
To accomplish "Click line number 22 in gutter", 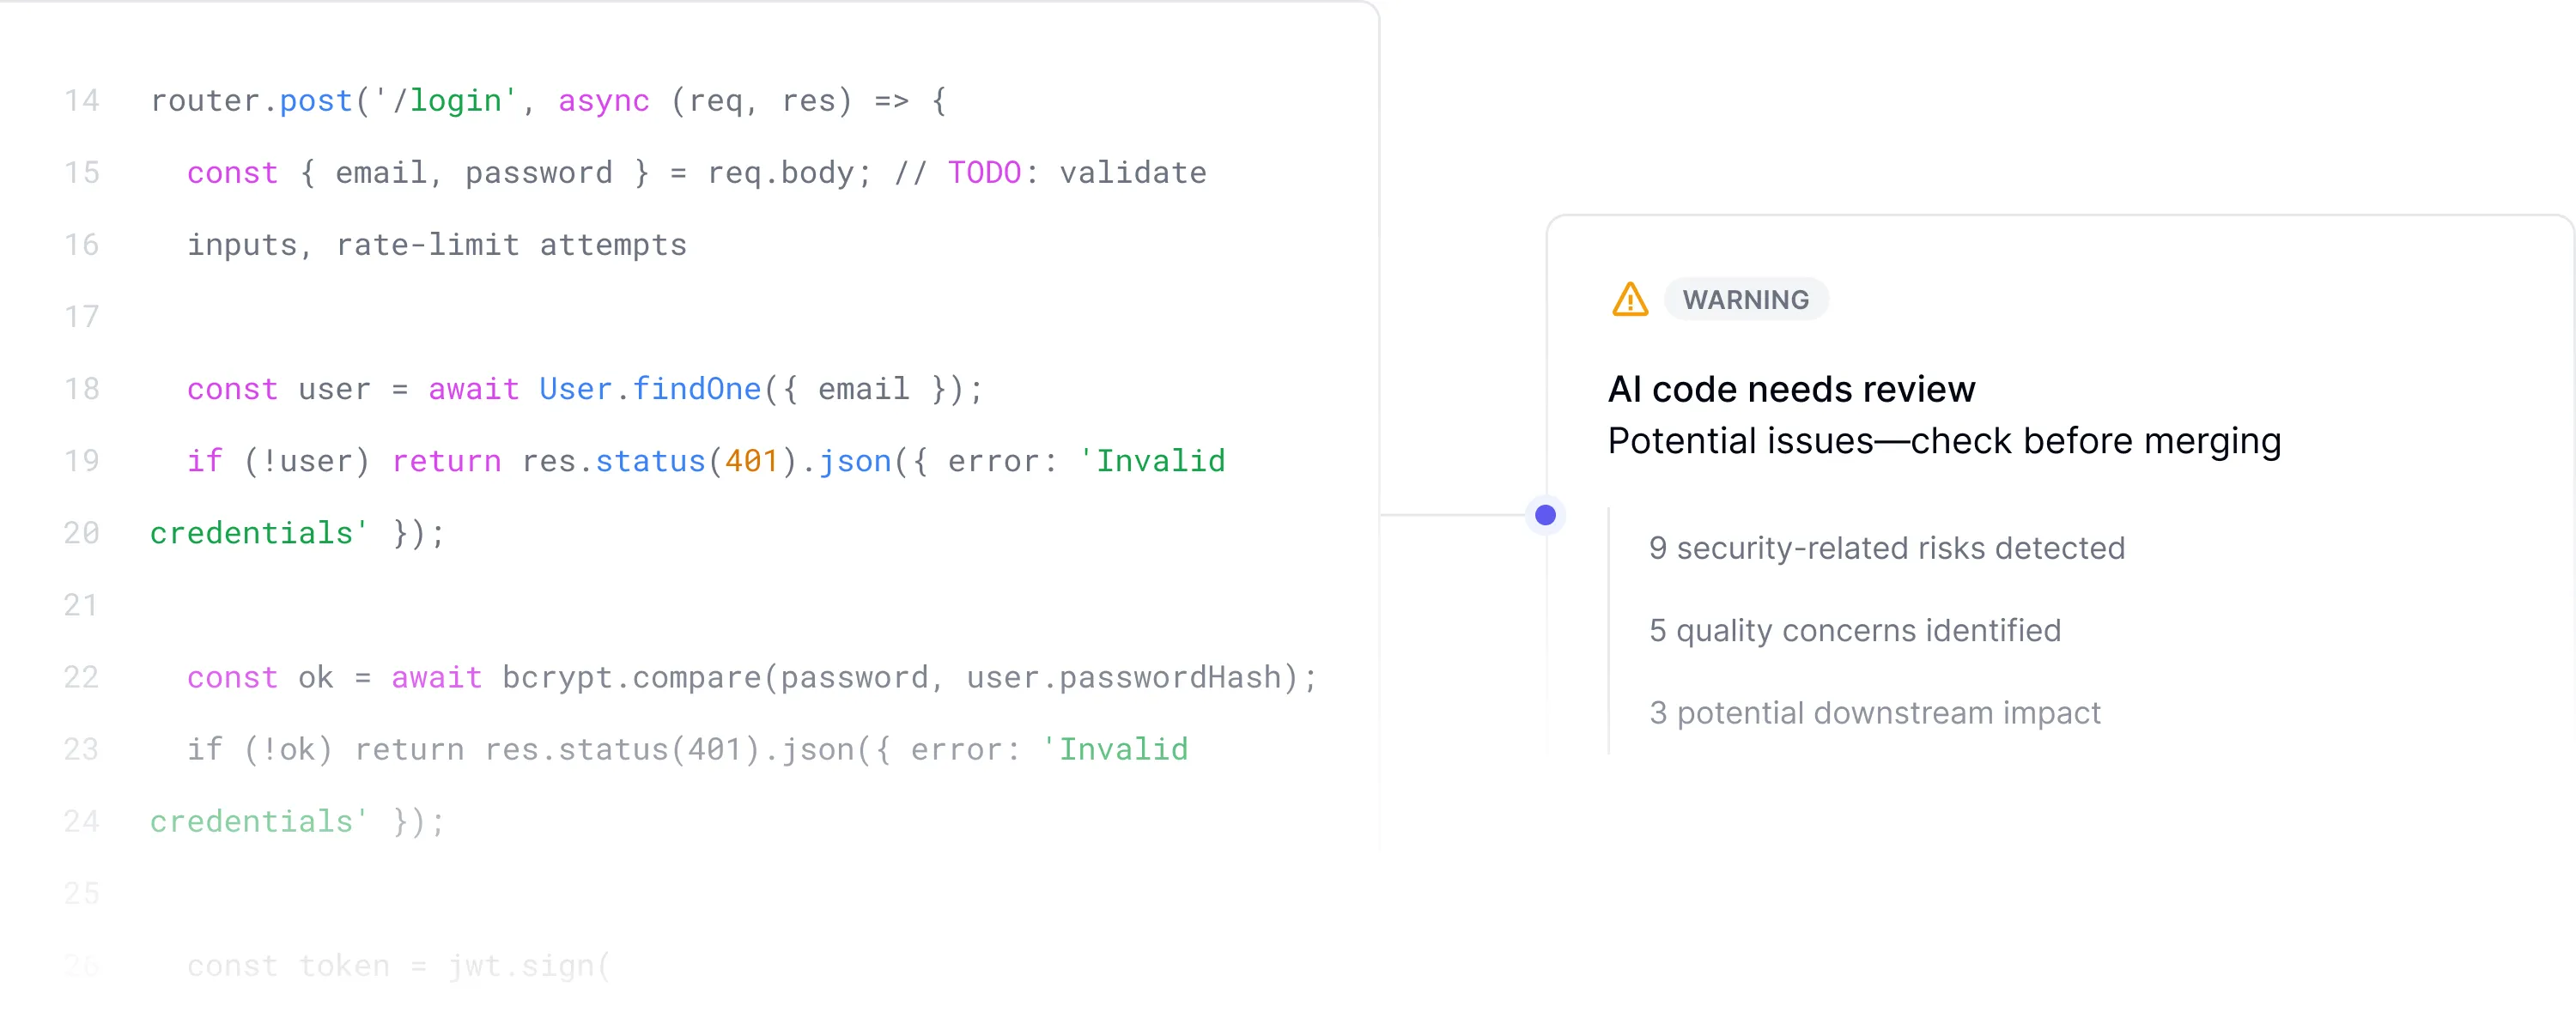I will [82, 677].
